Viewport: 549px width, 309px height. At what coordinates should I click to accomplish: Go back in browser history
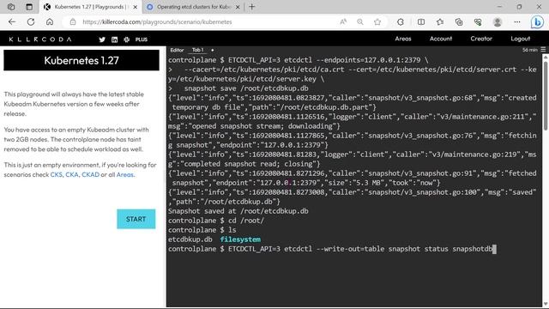12,21
